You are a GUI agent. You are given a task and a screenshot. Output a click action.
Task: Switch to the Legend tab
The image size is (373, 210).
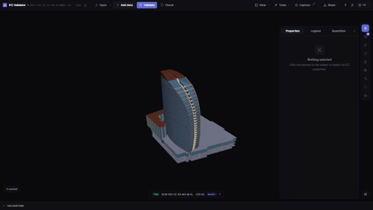316,31
